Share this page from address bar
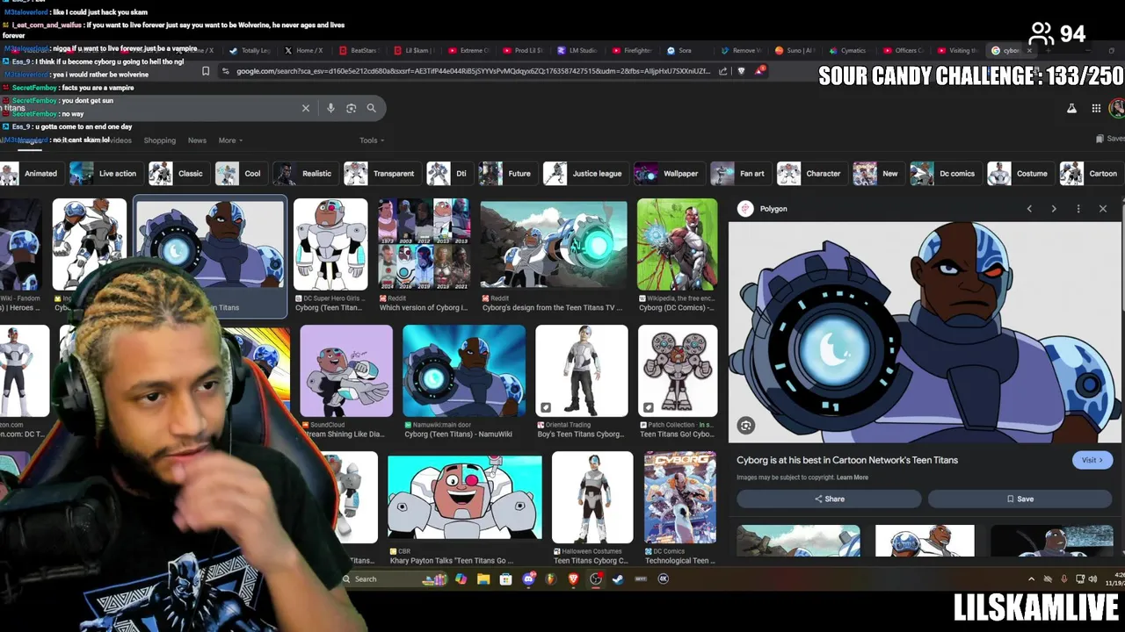The width and height of the screenshot is (1125, 632). (x=722, y=71)
